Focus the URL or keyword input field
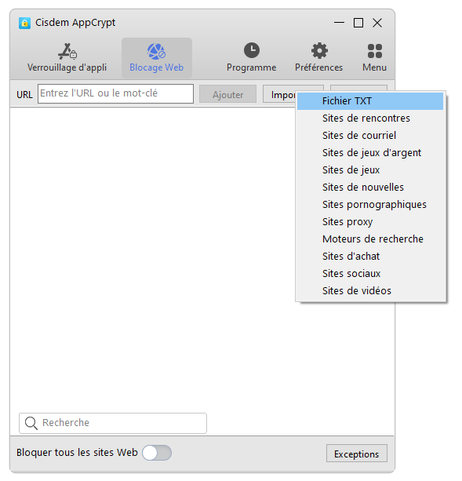 point(115,93)
